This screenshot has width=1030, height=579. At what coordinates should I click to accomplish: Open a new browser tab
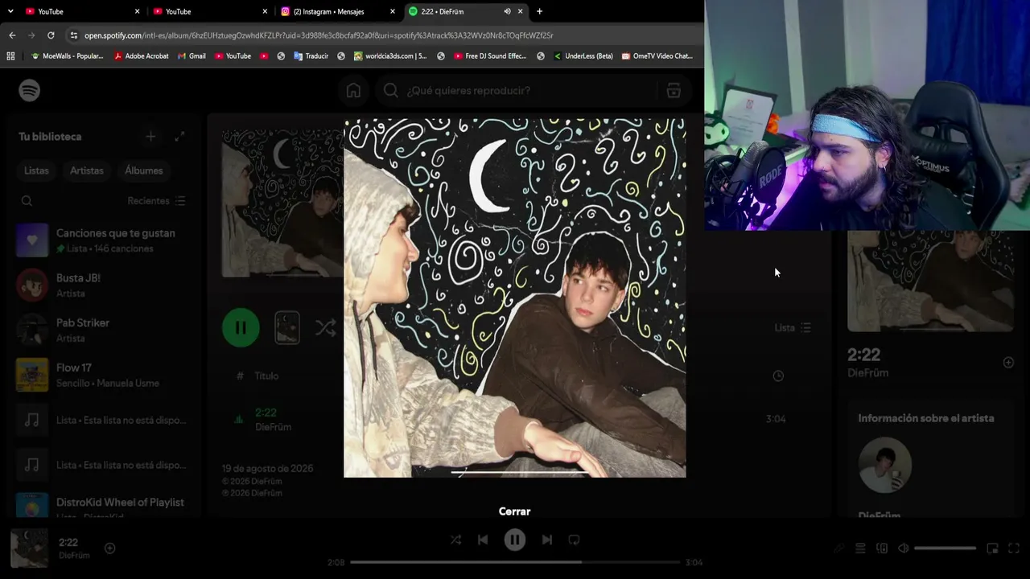click(x=539, y=11)
